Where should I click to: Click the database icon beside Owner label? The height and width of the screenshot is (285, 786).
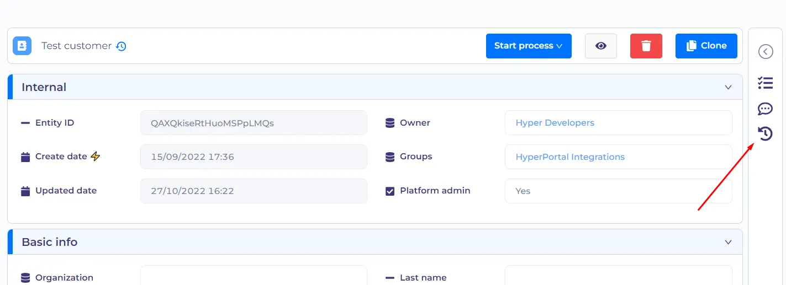(x=390, y=123)
